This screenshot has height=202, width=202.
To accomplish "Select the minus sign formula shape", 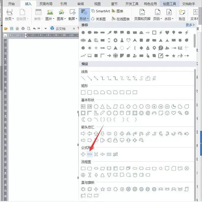I will (89, 154).
